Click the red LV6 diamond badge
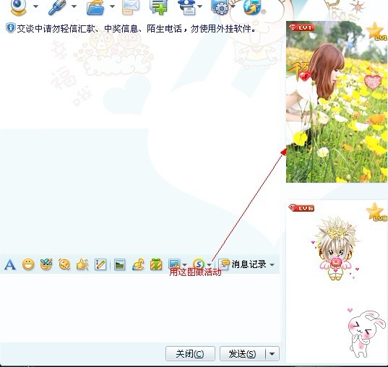Screen dimensions: 388x367 (x=301, y=207)
